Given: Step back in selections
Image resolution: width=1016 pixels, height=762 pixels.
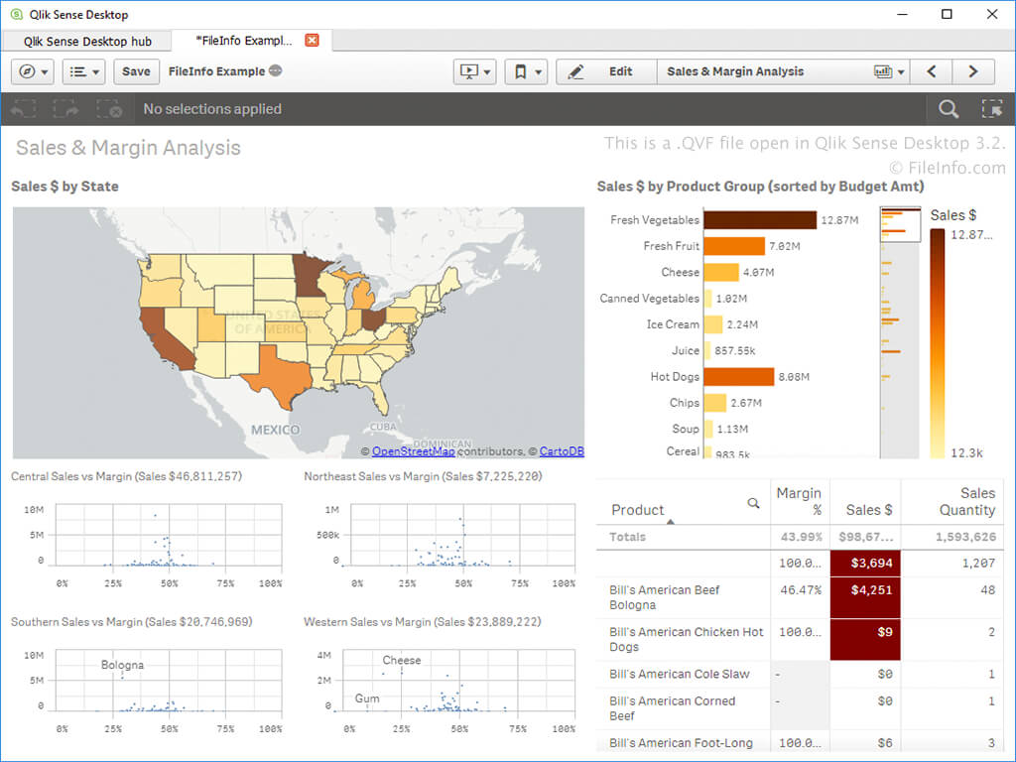Looking at the screenshot, I should coord(24,109).
